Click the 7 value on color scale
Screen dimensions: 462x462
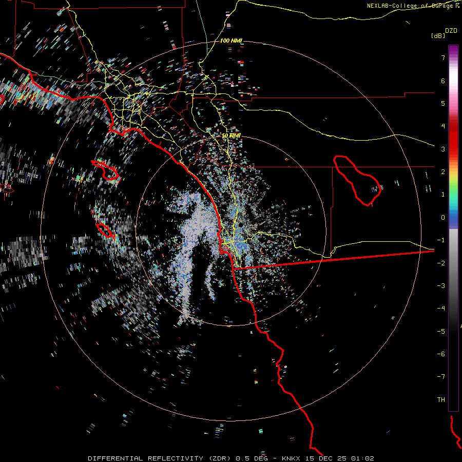pyautogui.click(x=443, y=57)
